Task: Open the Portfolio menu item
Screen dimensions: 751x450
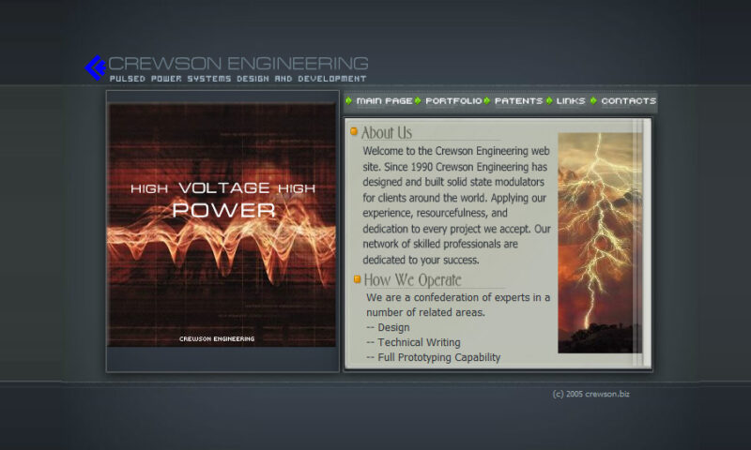Action: coord(453,101)
